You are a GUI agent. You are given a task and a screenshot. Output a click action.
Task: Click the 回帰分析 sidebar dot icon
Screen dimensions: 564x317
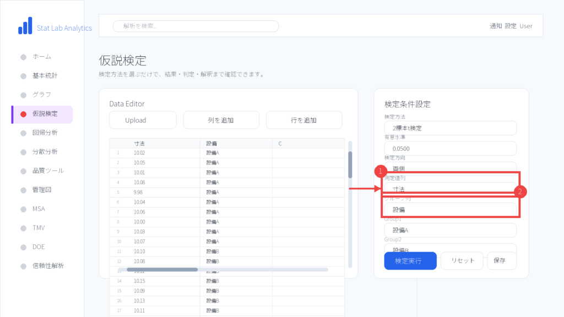[23, 133]
